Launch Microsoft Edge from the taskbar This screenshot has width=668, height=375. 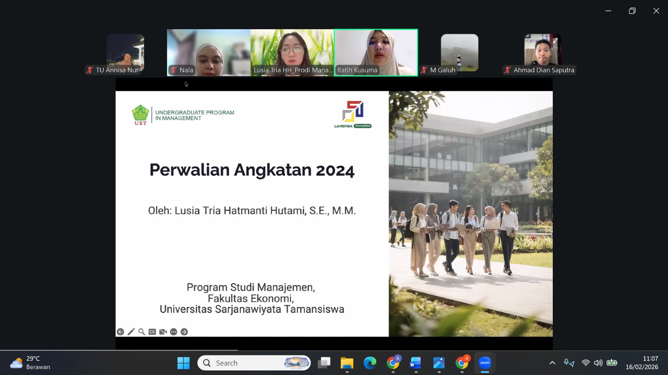click(x=370, y=363)
